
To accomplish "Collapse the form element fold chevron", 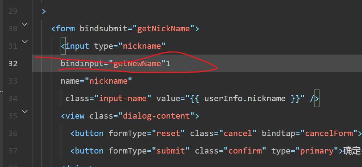I will point(25,24).
